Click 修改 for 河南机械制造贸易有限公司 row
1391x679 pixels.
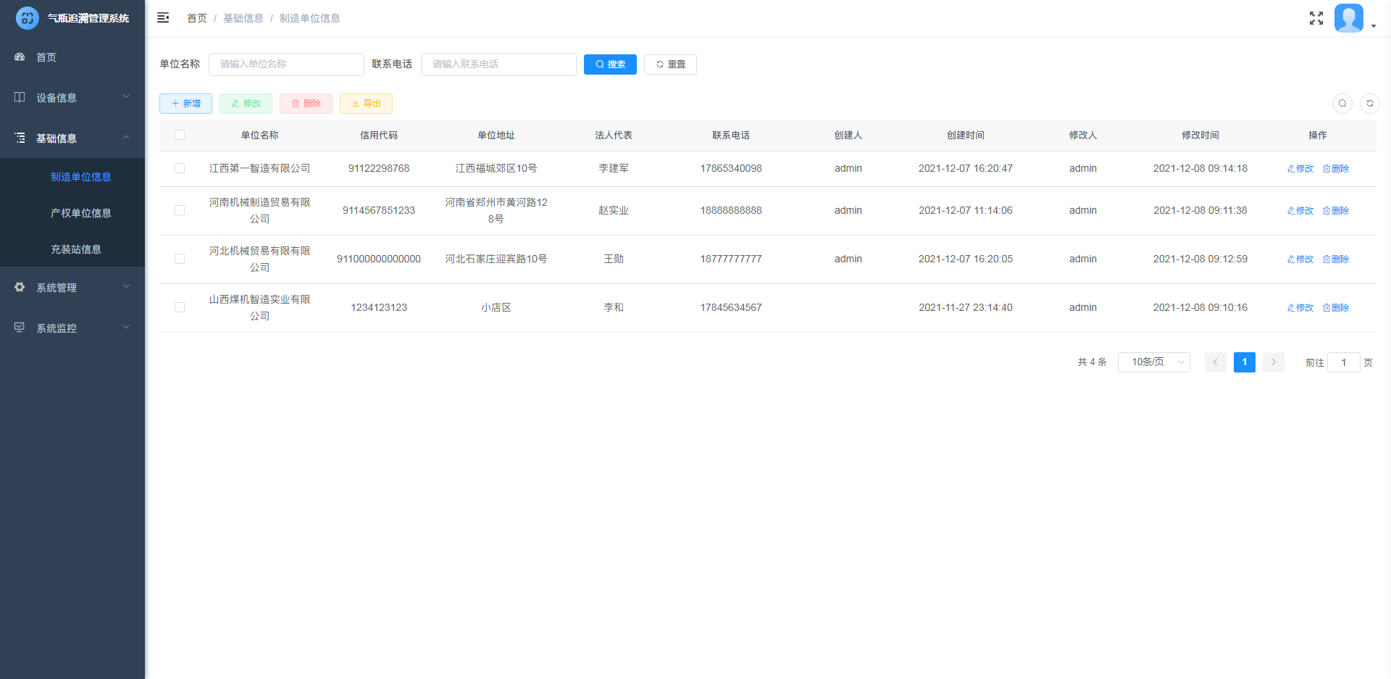click(1300, 210)
